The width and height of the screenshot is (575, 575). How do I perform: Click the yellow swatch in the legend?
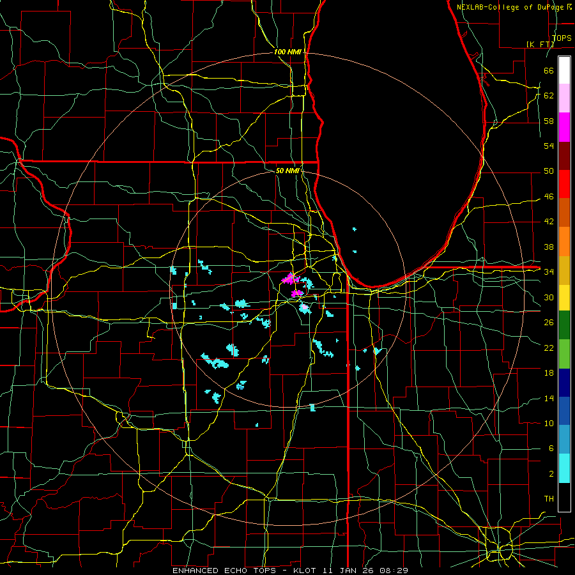564,297
